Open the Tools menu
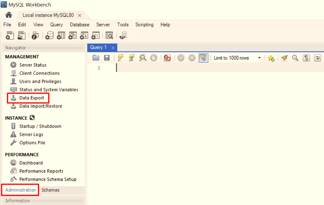The image size is (324, 205). click(123, 24)
